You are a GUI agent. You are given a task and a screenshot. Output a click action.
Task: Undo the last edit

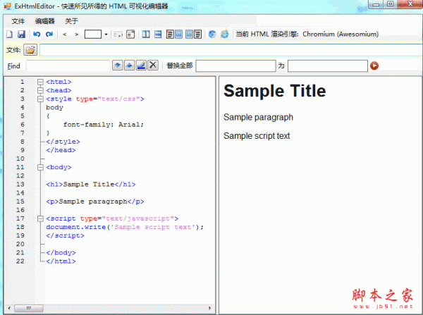(37, 34)
